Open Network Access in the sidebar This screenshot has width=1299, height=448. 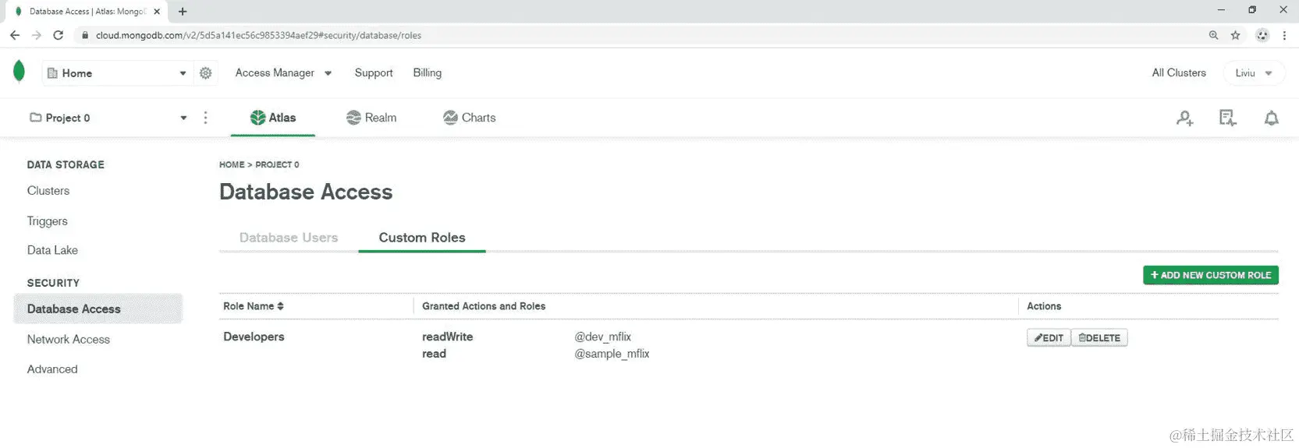pyautogui.click(x=69, y=340)
